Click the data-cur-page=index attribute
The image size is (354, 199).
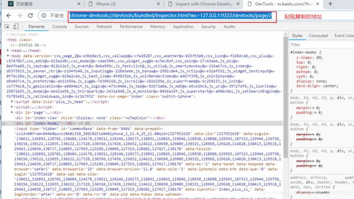click(x=120, y=96)
